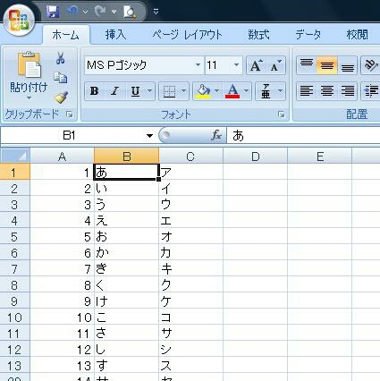
Task: Align text right in cell
Action: 348,91
